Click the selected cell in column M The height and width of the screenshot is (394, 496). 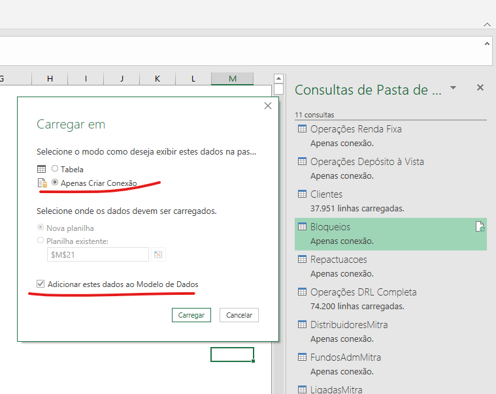pos(232,355)
